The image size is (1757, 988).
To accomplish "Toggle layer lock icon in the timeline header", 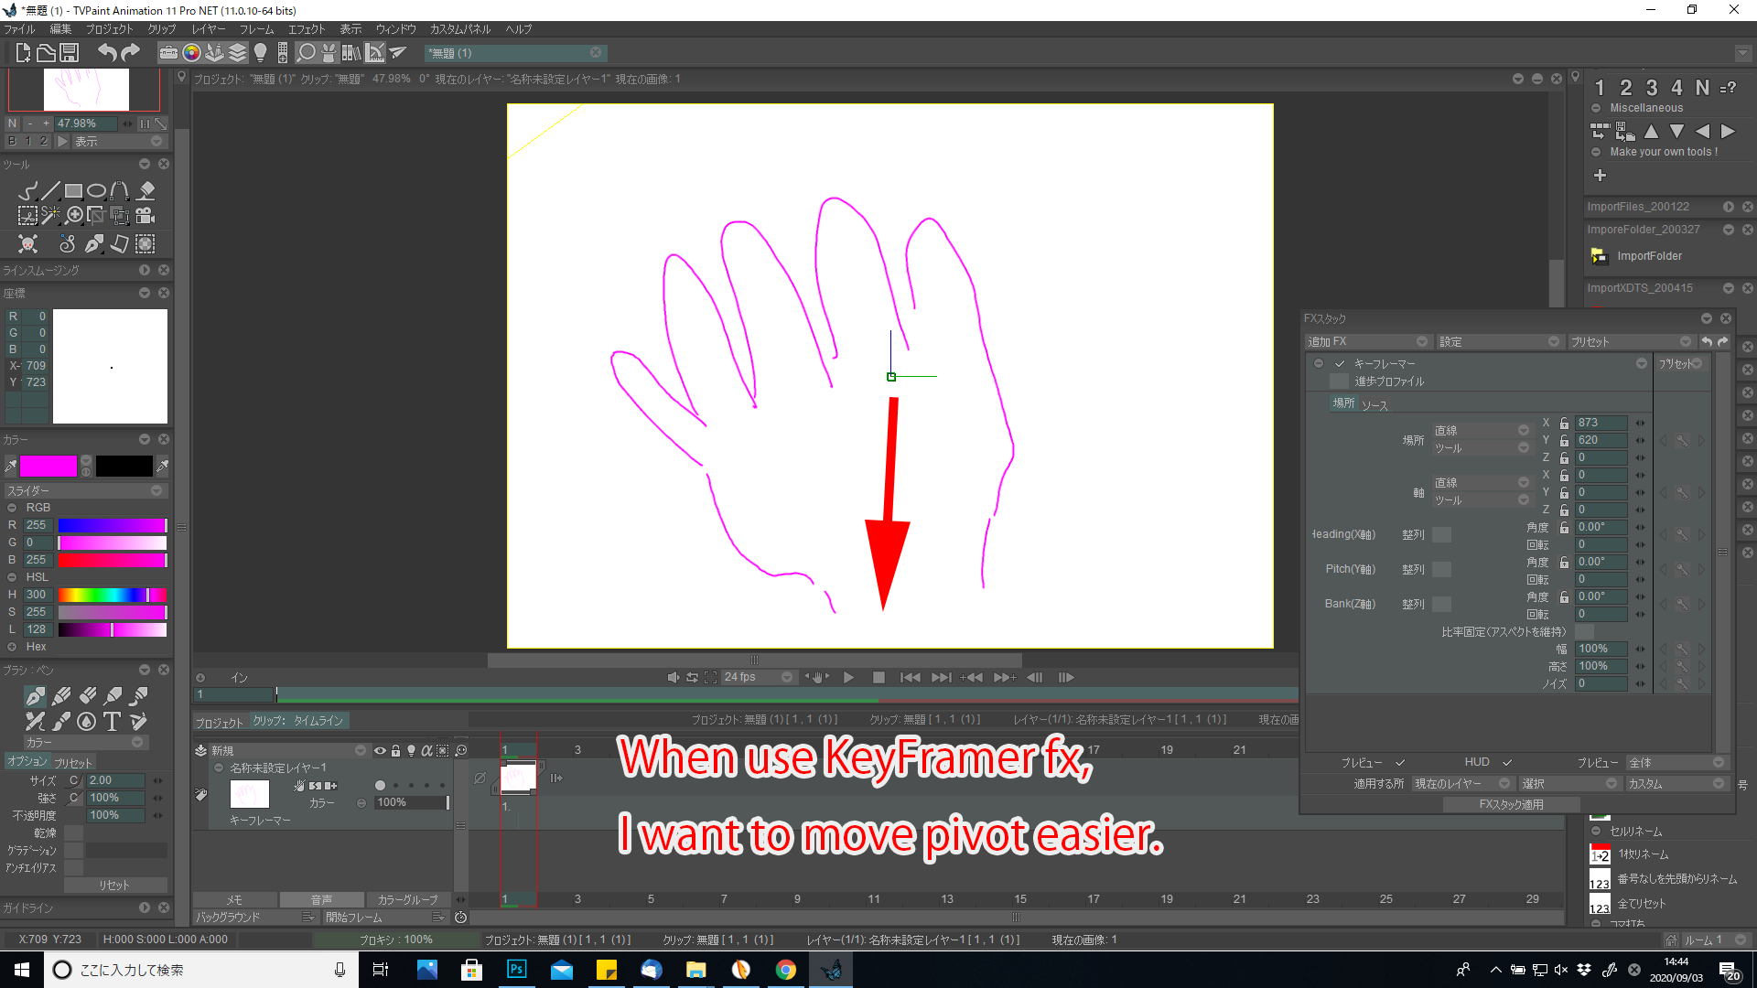I will (x=395, y=751).
